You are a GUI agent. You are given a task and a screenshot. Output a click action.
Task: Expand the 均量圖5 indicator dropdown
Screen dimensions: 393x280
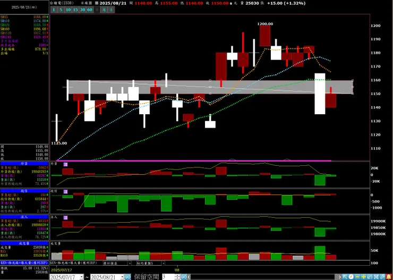coord(164,263)
